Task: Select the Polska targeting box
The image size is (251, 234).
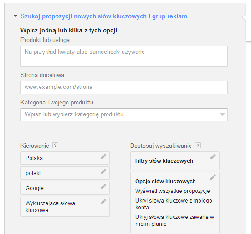Action: 65,158
